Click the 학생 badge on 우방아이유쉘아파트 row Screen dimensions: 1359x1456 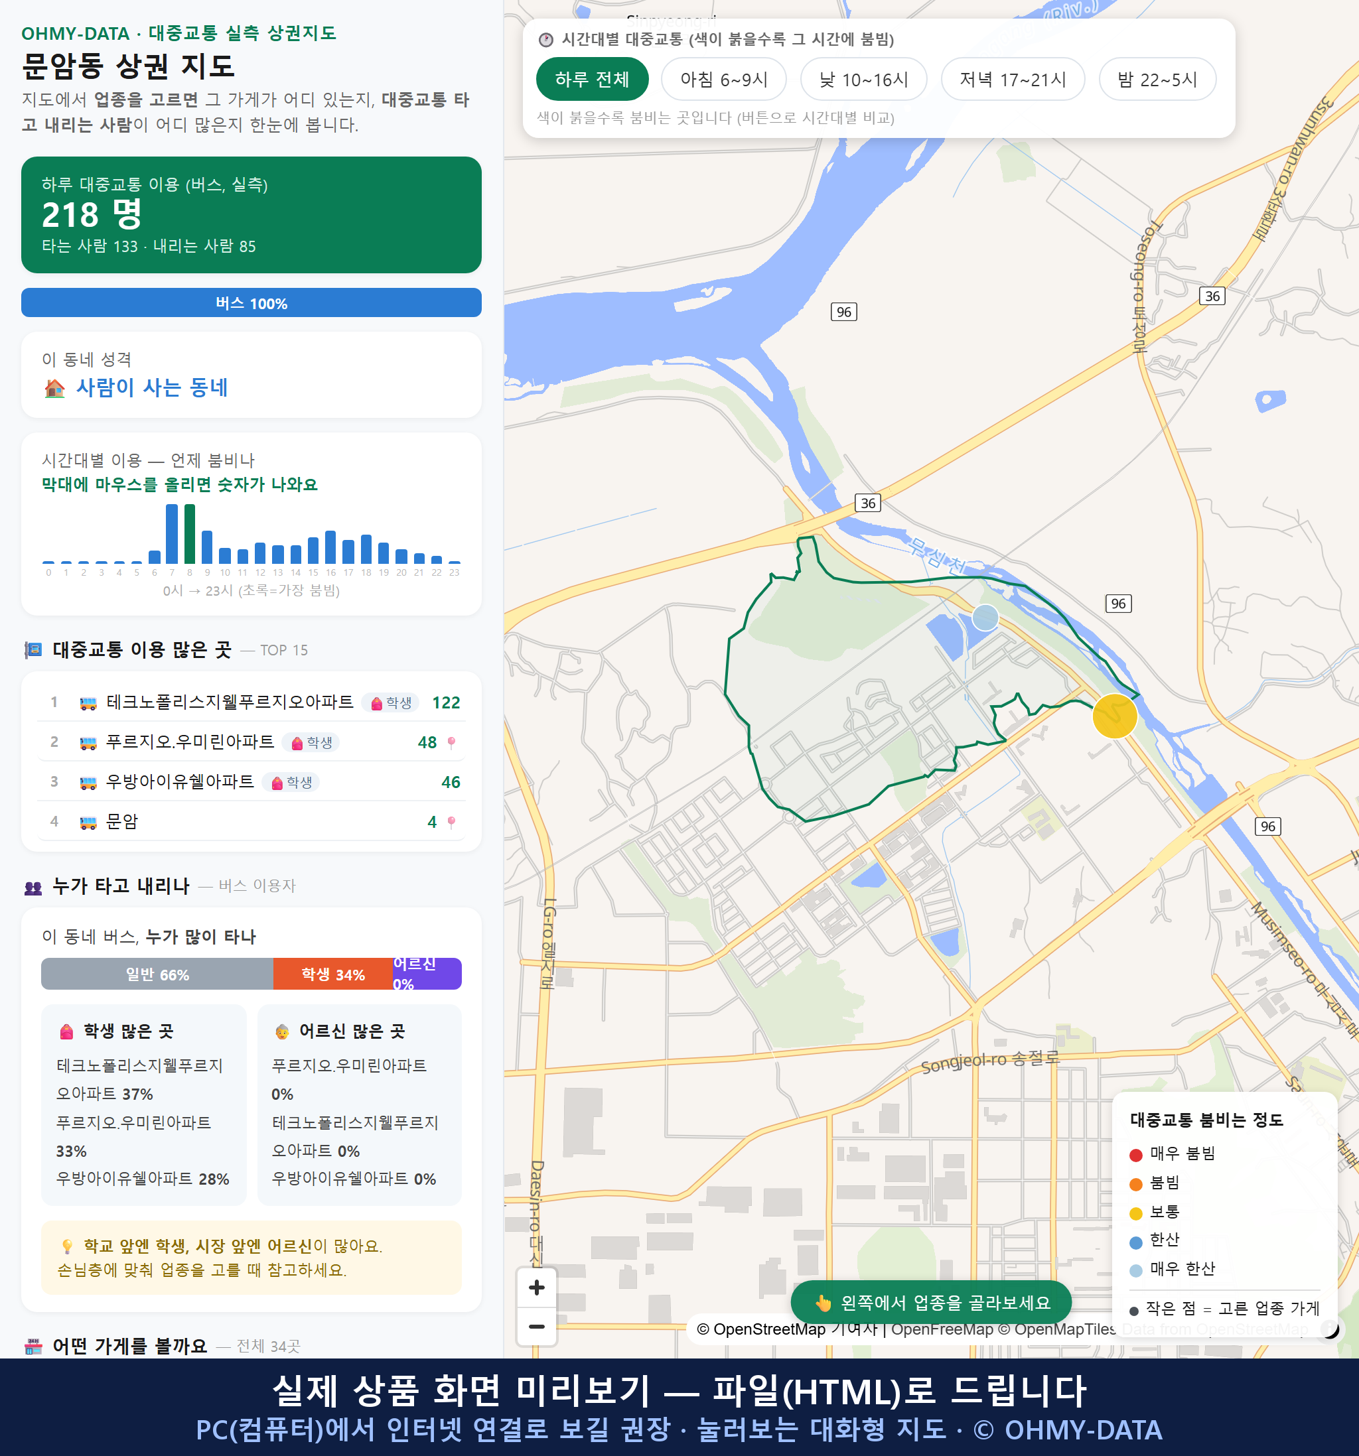pos(291,782)
